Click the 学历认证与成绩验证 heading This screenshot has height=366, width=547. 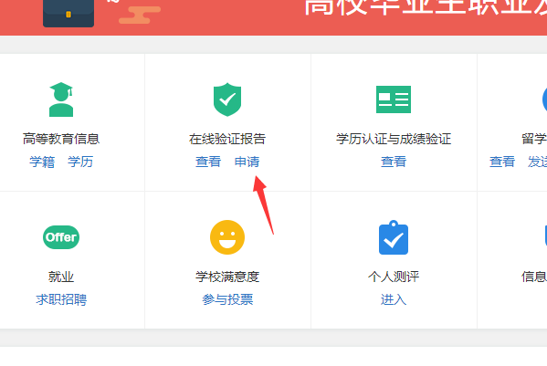[394, 139]
